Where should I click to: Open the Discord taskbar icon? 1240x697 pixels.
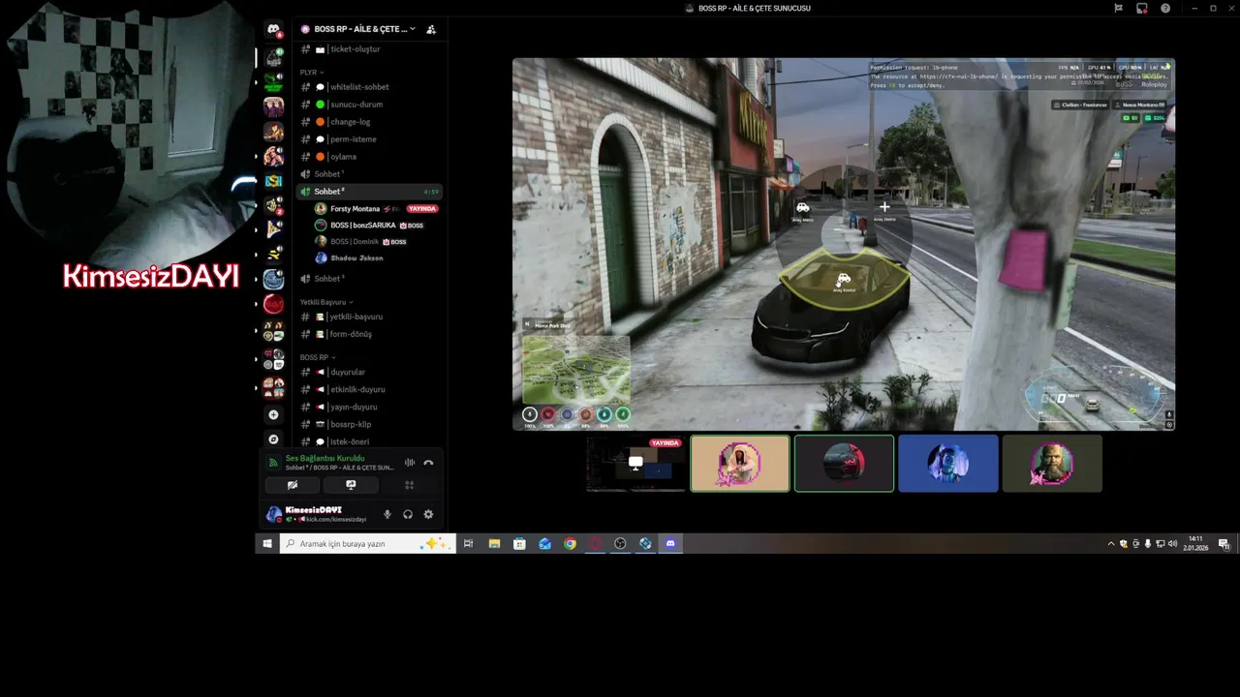point(670,544)
